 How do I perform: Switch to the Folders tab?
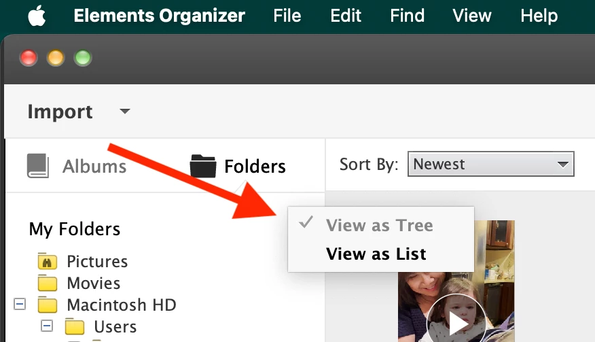tap(255, 166)
